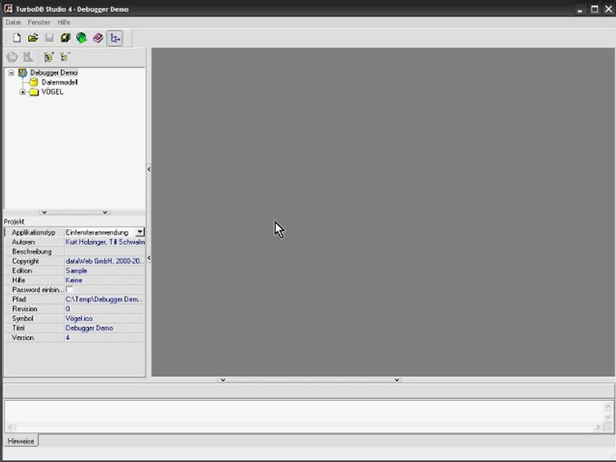This screenshot has width=616, height=462.
Task: Select the Pfad property label
Action: 19,300
